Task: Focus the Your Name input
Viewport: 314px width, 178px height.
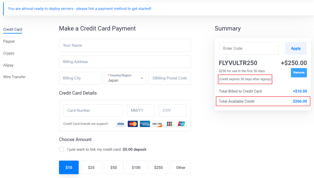Action: coord(125,45)
